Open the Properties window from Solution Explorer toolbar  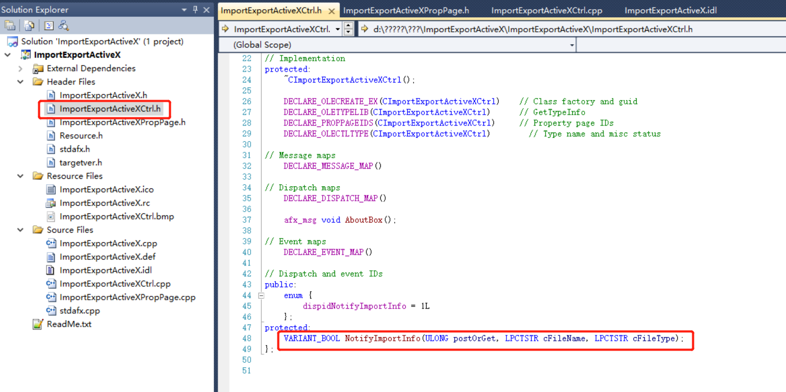click(x=10, y=25)
